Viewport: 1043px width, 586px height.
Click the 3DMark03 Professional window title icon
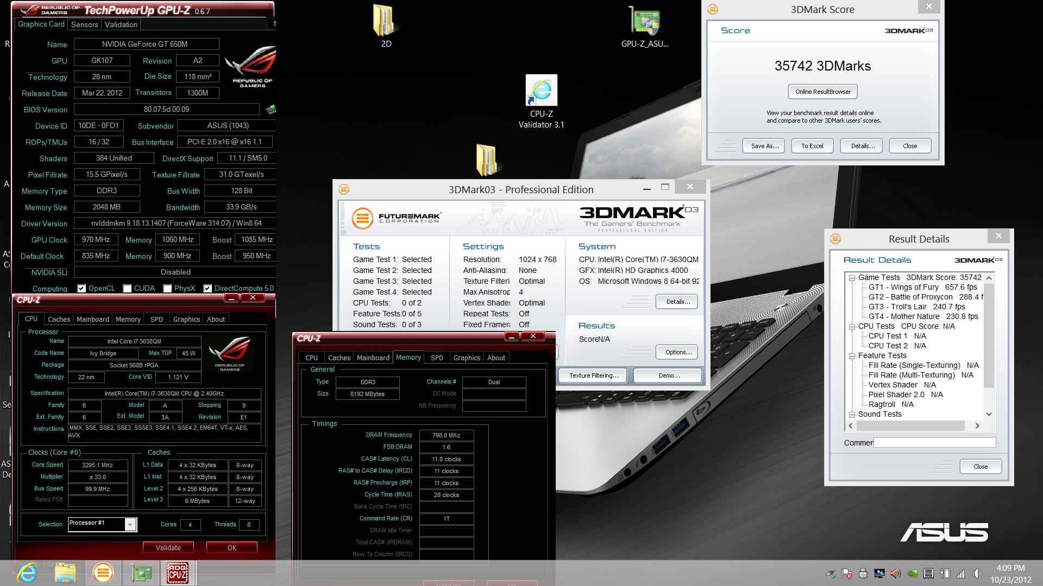click(343, 189)
